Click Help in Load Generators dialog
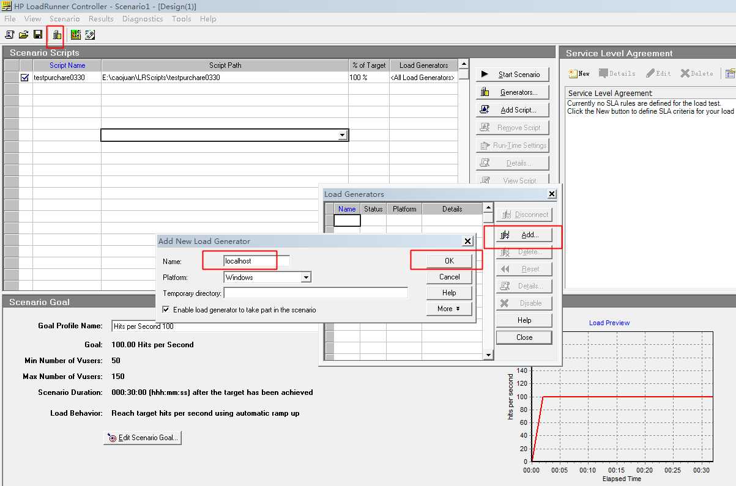Viewport: 736px width, 486px height. (x=524, y=320)
